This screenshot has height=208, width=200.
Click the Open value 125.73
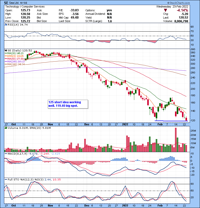point(25,10)
